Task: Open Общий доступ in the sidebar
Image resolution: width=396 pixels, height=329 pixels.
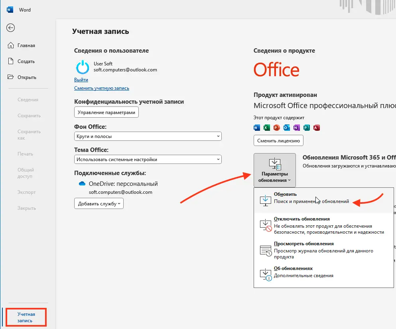Action: [x=26, y=173]
